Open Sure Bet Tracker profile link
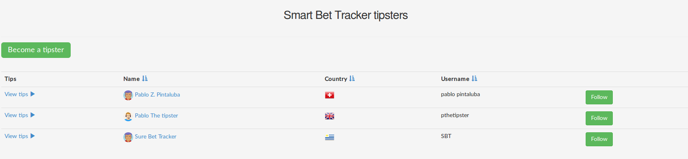 pos(155,136)
